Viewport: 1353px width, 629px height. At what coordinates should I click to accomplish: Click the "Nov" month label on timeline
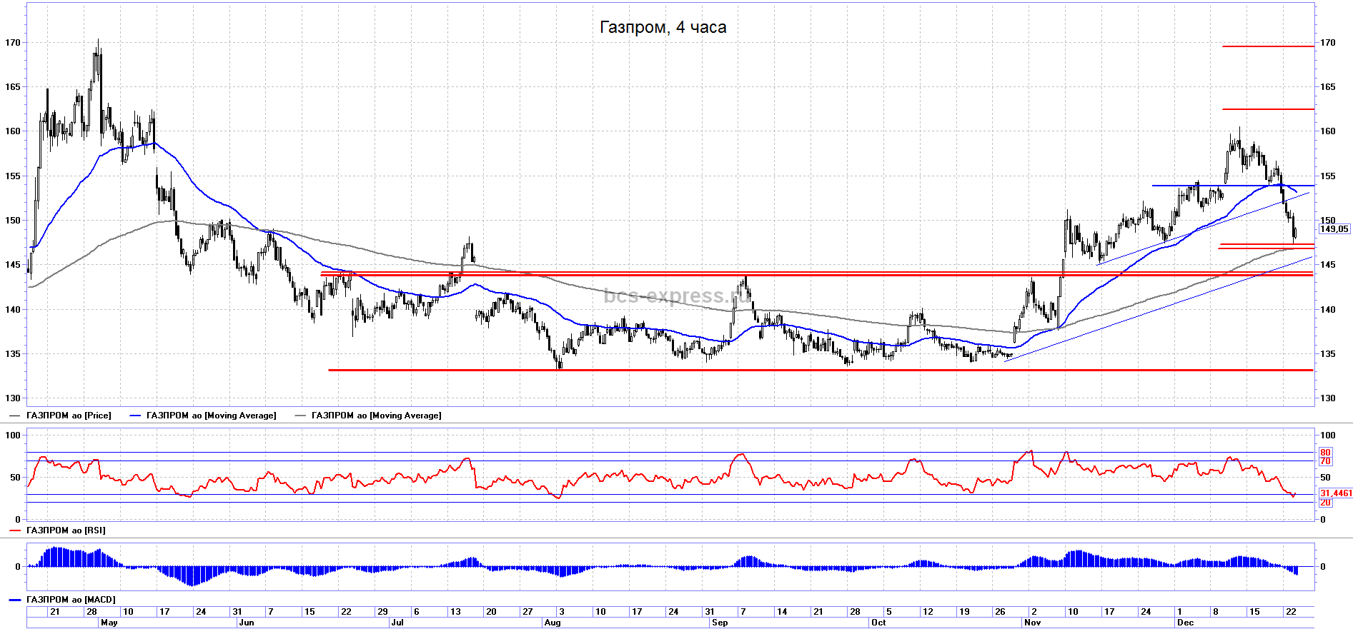(x=1033, y=623)
